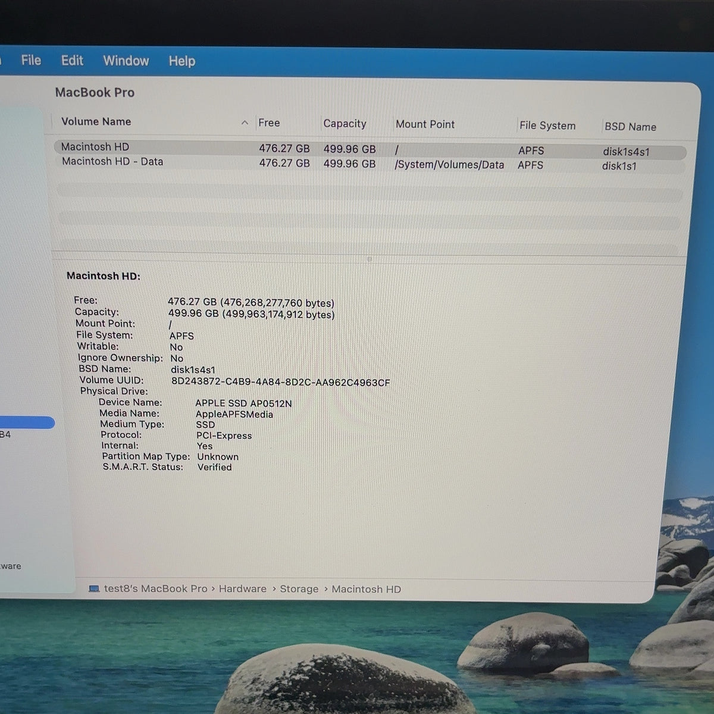
Task: Click the laptop icon in the path bar
Action: 94,588
